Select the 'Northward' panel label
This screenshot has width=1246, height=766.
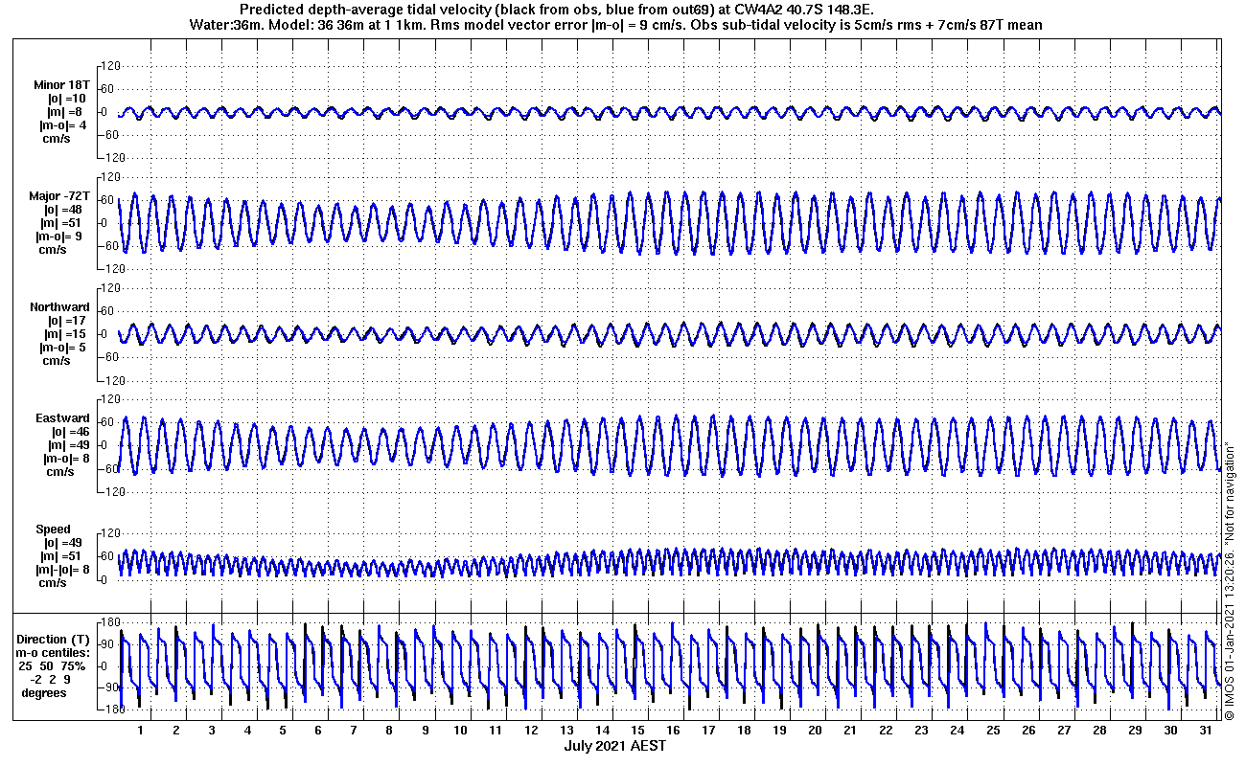[x=59, y=307]
